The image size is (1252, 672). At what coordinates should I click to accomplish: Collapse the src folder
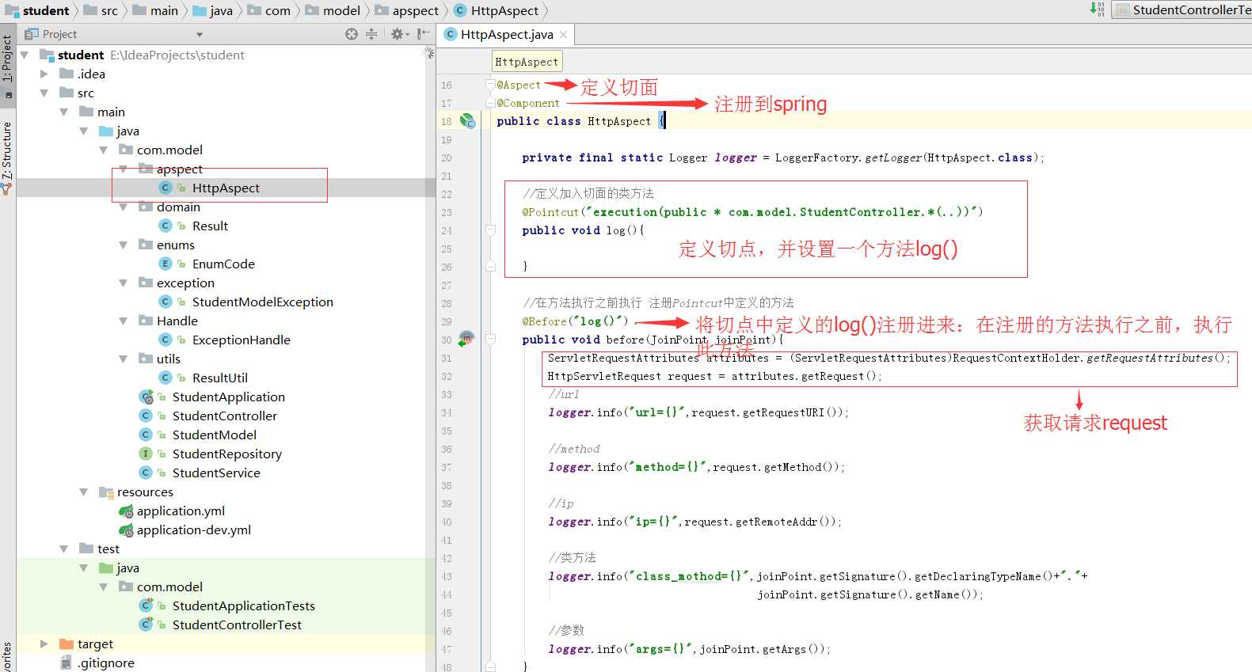click(44, 93)
